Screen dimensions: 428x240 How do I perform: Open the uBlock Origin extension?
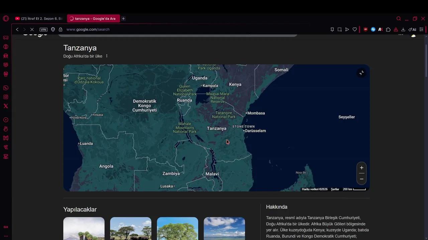pos(365,29)
